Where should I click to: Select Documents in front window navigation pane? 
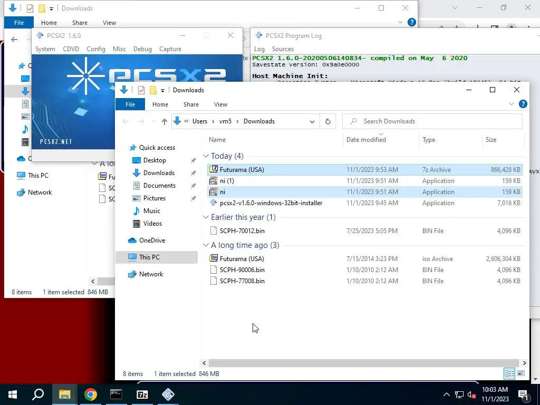click(159, 186)
